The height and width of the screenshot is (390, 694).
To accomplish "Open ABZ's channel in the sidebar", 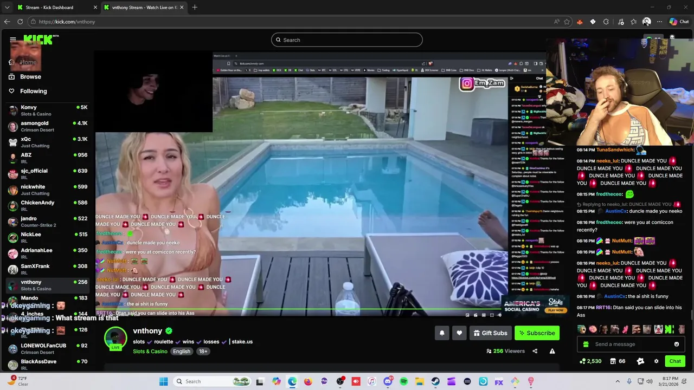I will [x=48, y=158].
